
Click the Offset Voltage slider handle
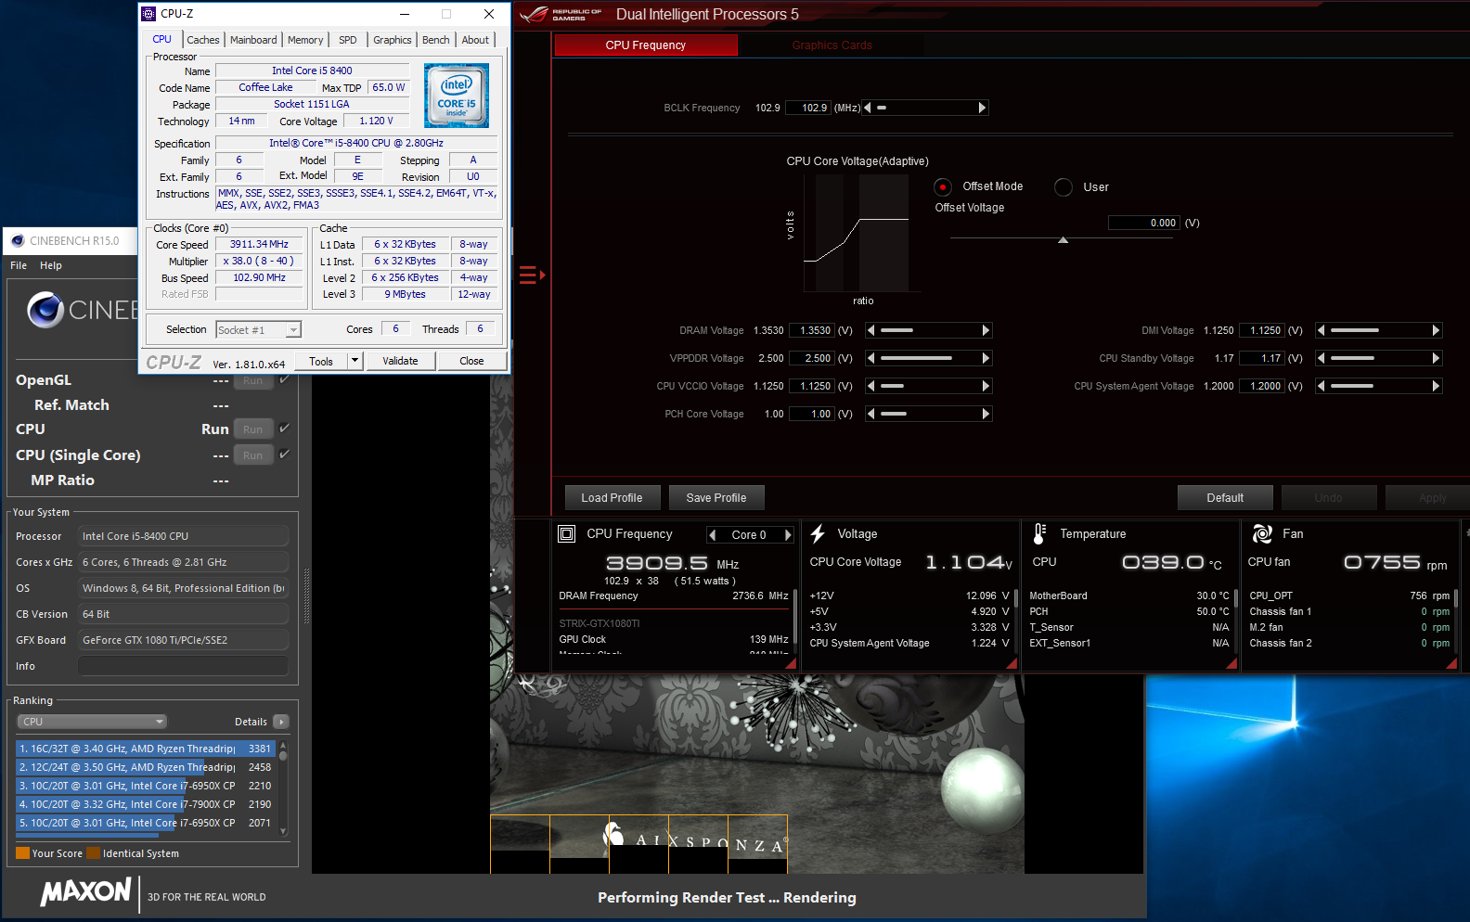pyautogui.click(x=1064, y=240)
